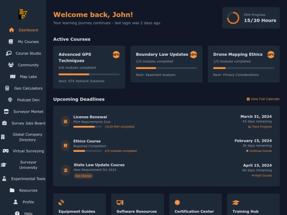Click 'Next: Privacy Considerations' text
The width and height of the screenshot is (287, 215).
236,75
